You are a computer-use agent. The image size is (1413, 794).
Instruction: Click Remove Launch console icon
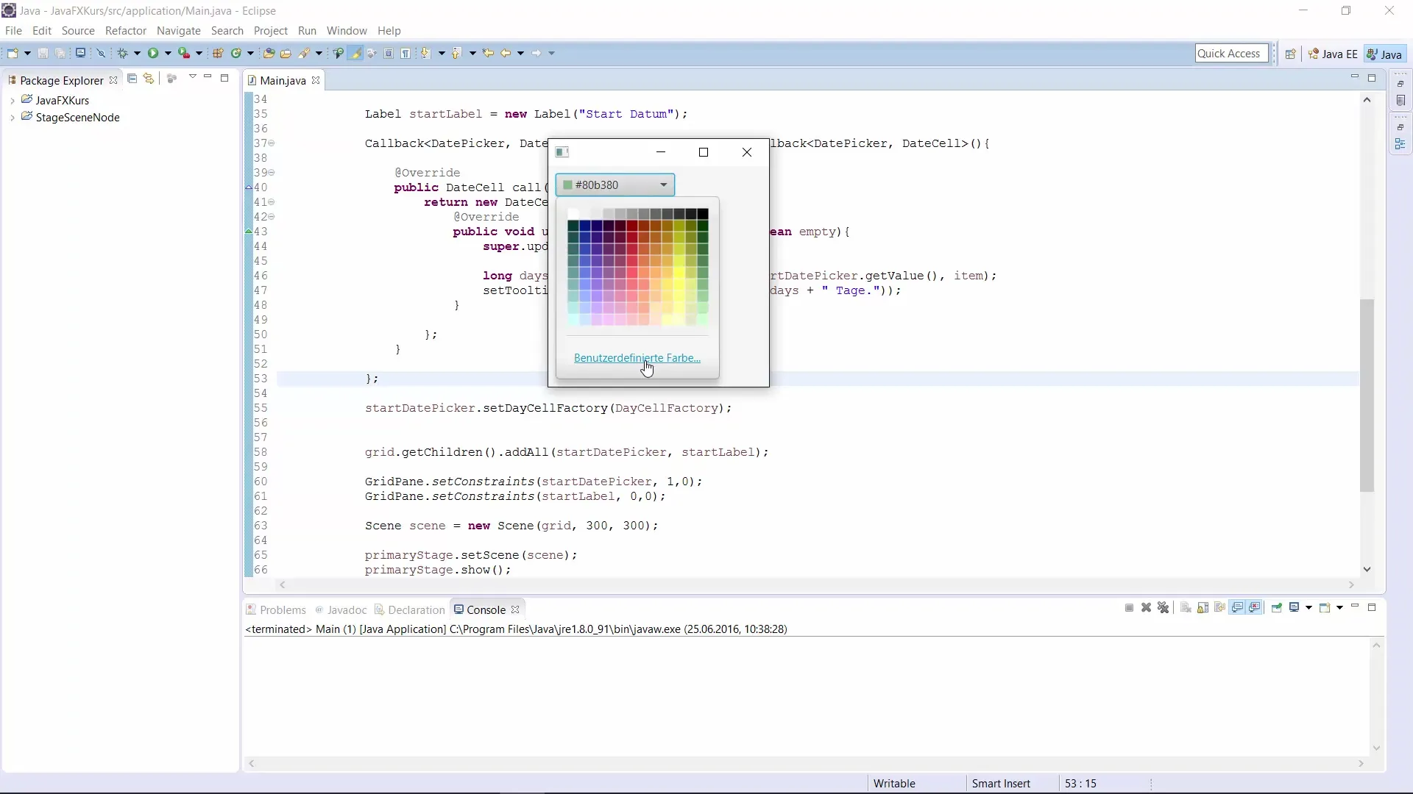click(x=1146, y=607)
